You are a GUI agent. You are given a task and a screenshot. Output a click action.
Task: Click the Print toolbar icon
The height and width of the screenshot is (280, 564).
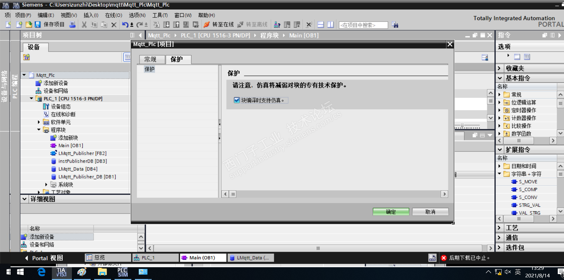click(x=73, y=25)
